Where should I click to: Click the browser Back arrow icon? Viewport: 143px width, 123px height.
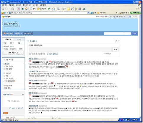(x=3, y=9)
